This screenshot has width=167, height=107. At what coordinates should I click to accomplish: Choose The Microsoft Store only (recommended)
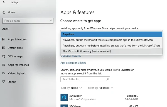point(112,51)
